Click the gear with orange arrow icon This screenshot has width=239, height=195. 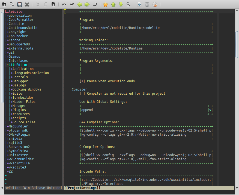155,4
